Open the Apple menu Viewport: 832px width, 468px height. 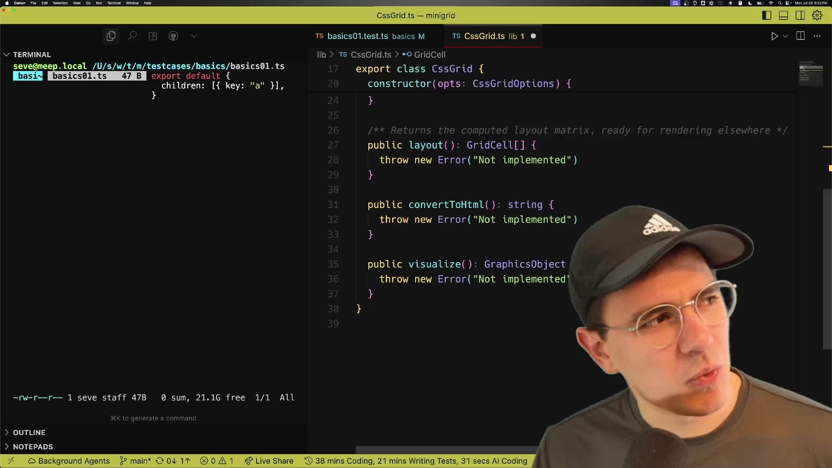[6, 3]
